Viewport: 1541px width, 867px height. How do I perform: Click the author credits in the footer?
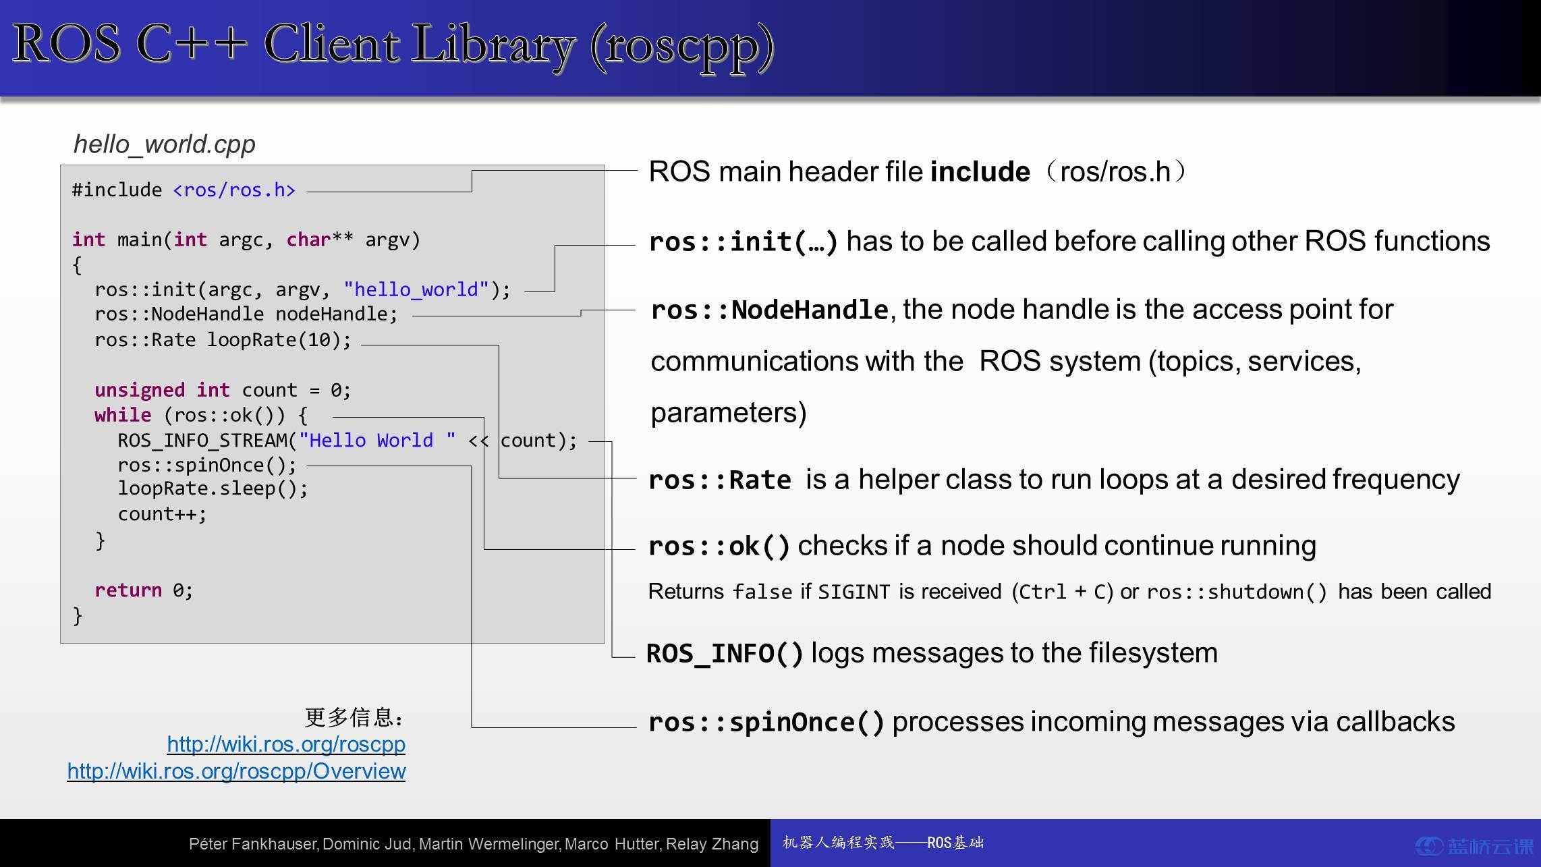coord(474,844)
